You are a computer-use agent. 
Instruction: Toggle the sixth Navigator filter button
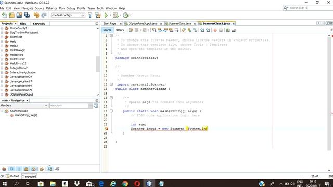pos(42,169)
